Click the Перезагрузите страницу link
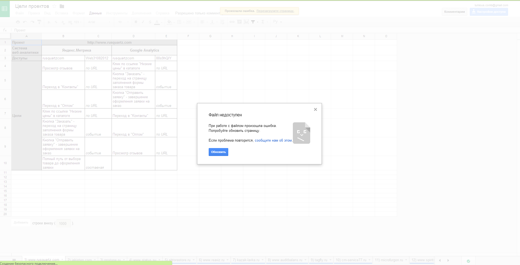520x265 pixels. coord(275,11)
